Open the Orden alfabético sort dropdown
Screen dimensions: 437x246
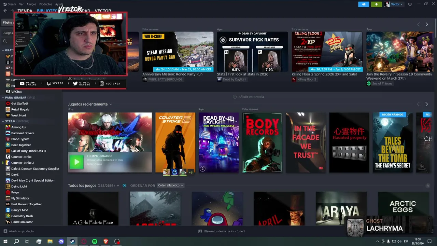pos(171,186)
